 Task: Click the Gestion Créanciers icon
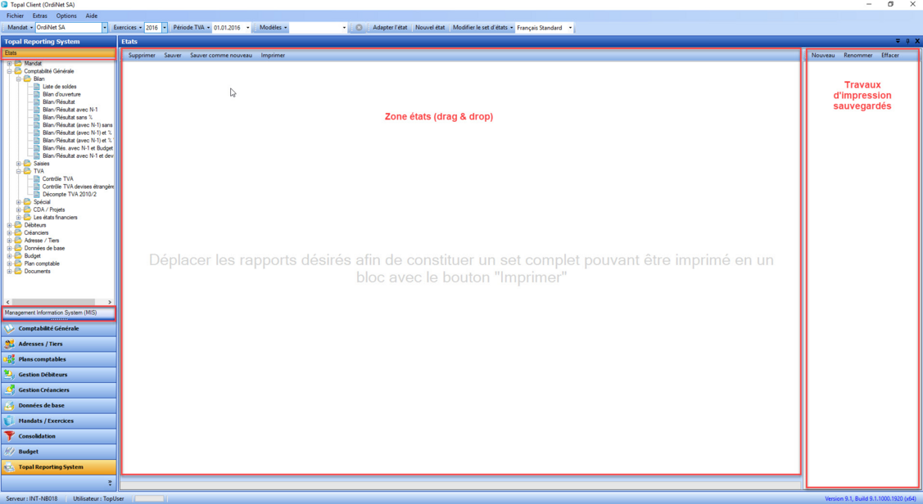[x=10, y=390]
